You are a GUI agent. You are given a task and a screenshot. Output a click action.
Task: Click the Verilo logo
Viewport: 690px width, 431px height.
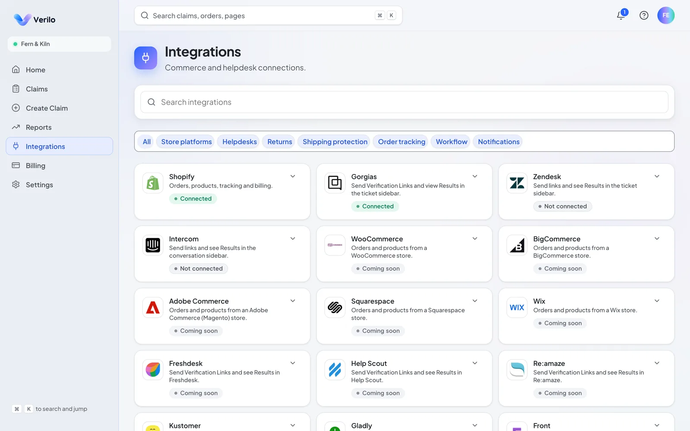[34, 19]
